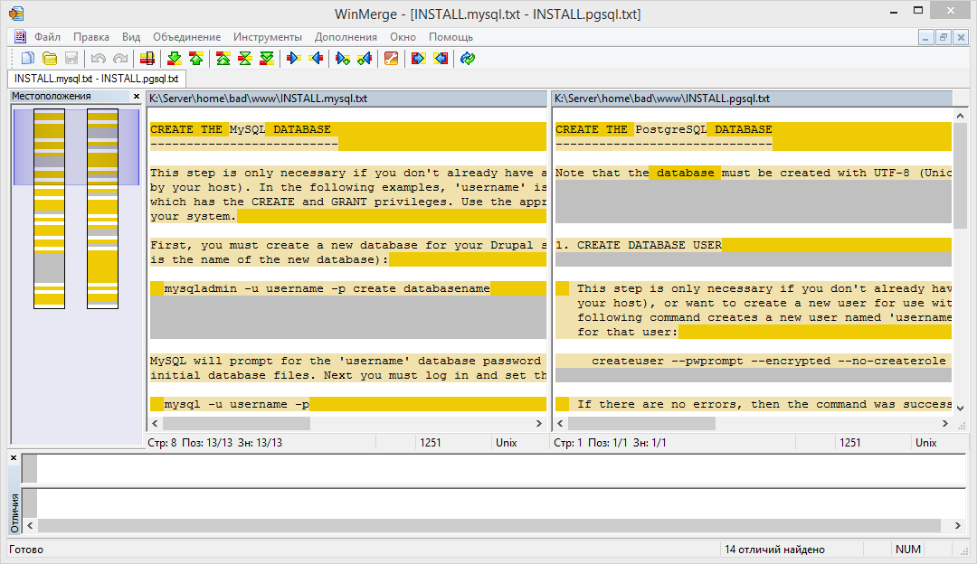This screenshot has height=564, width=977.
Task: Click line 'CREATE THE PostgreSQL DATABASE'
Action: click(754, 129)
